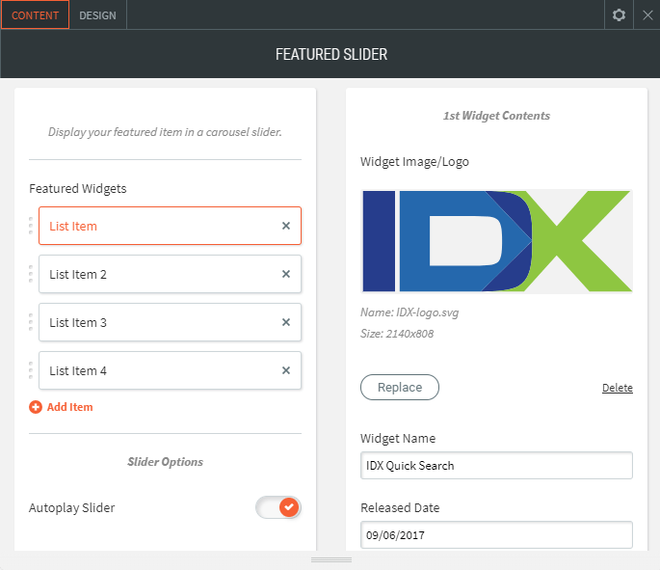Click the 'Slider Options' heading

165,462
